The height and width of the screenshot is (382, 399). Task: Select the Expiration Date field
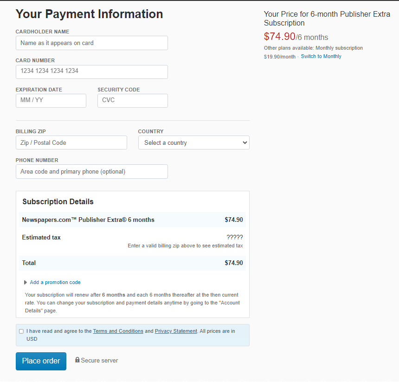coord(51,101)
